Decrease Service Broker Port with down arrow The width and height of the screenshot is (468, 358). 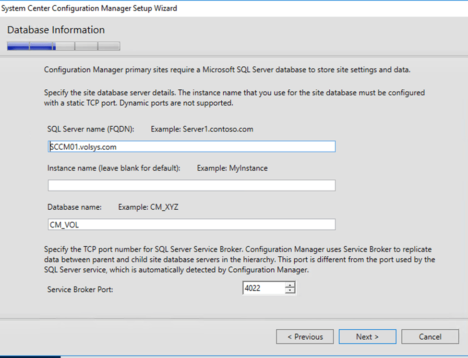pyautogui.click(x=289, y=291)
